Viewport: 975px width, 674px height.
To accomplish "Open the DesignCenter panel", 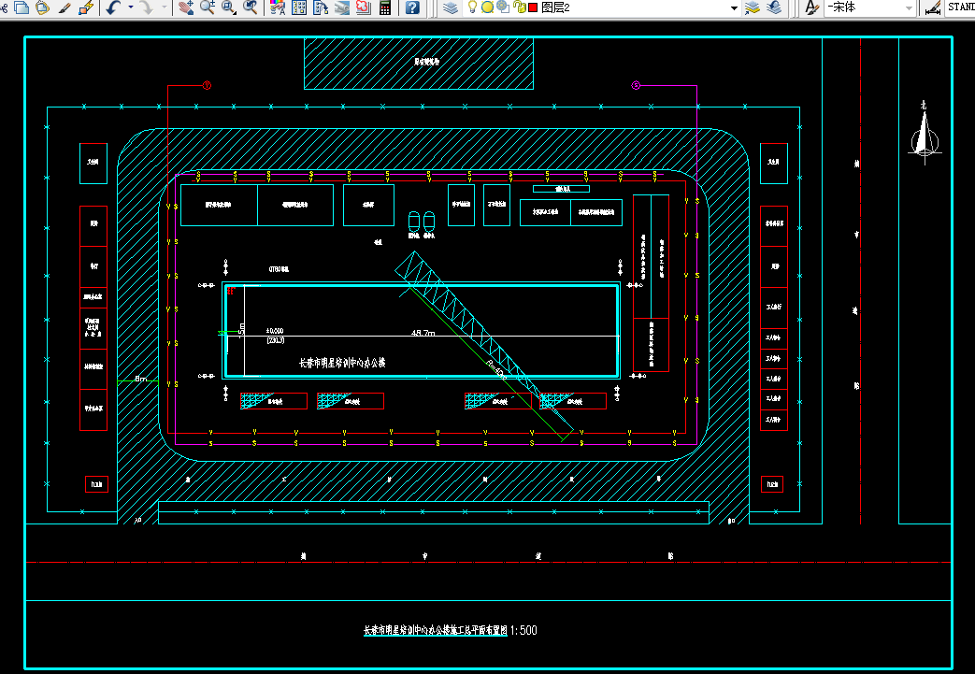I will (299, 7).
